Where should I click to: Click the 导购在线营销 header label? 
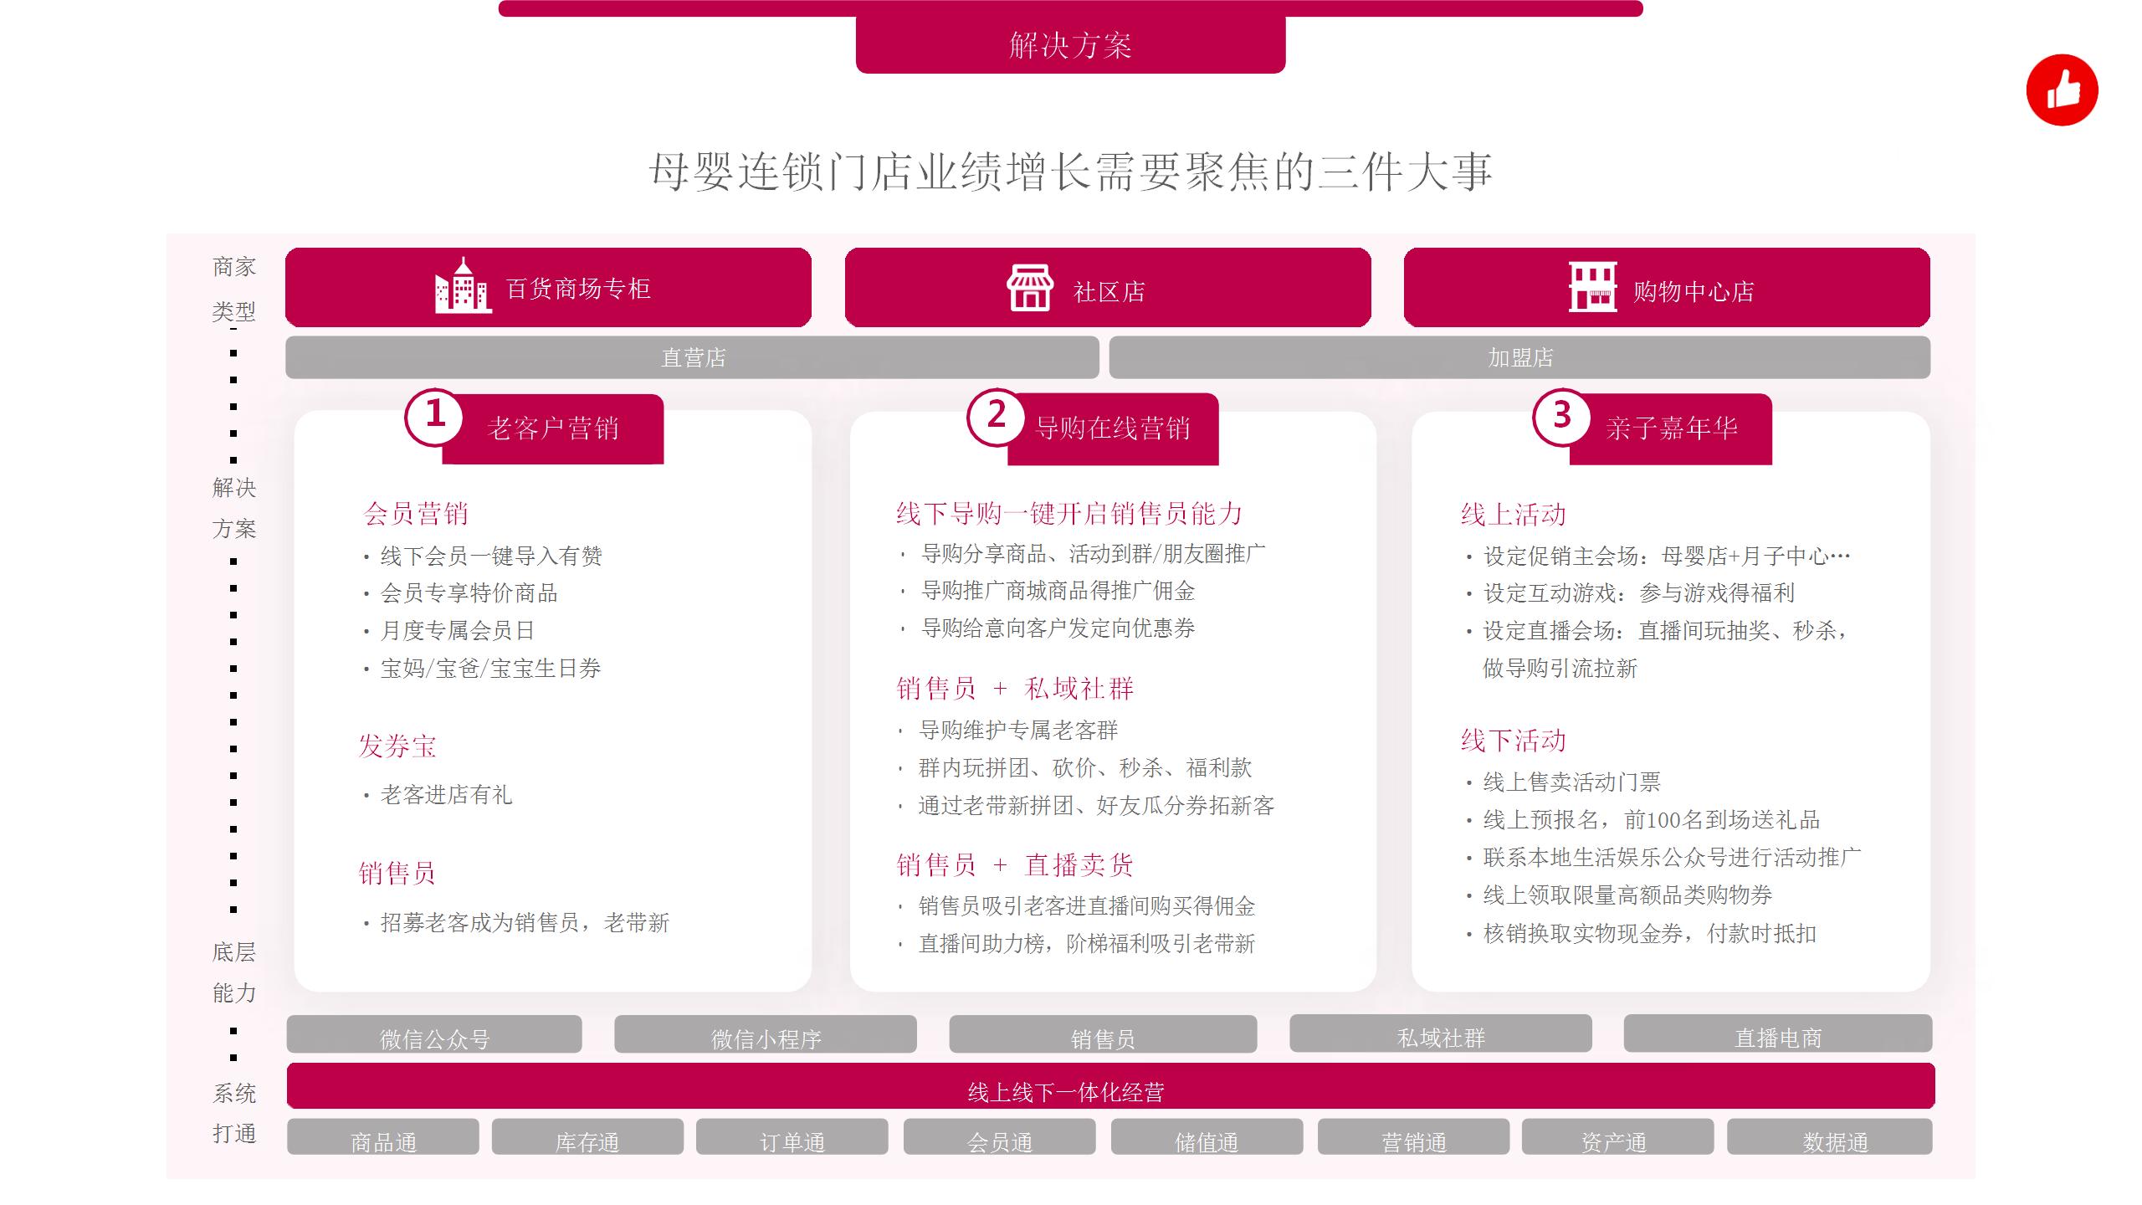[1113, 429]
